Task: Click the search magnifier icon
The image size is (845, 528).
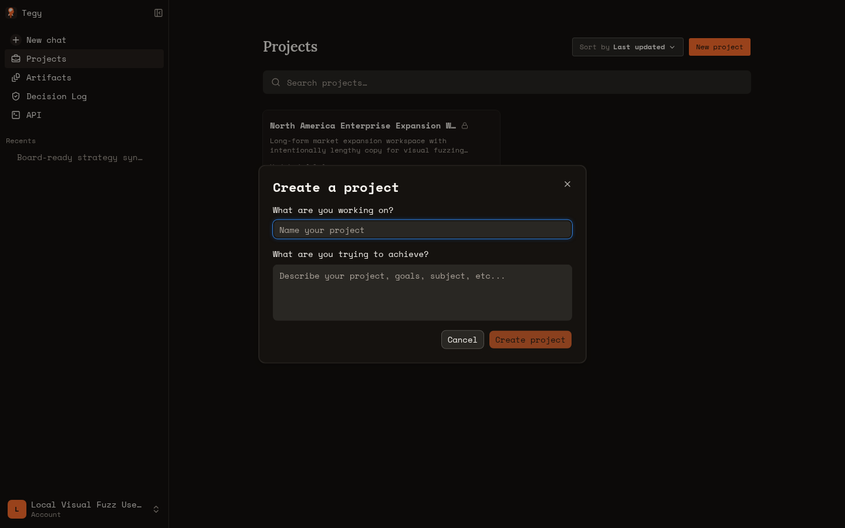Action: tap(276, 82)
